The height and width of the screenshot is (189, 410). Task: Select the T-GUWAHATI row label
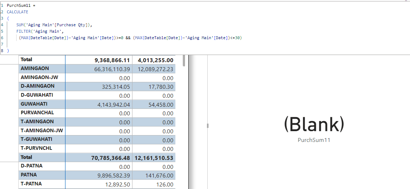(x=36, y=139)
